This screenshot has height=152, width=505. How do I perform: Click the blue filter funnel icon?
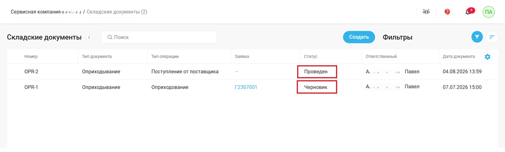[477, 37]
